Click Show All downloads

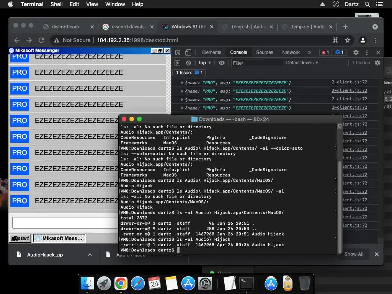tap(354, 254)
